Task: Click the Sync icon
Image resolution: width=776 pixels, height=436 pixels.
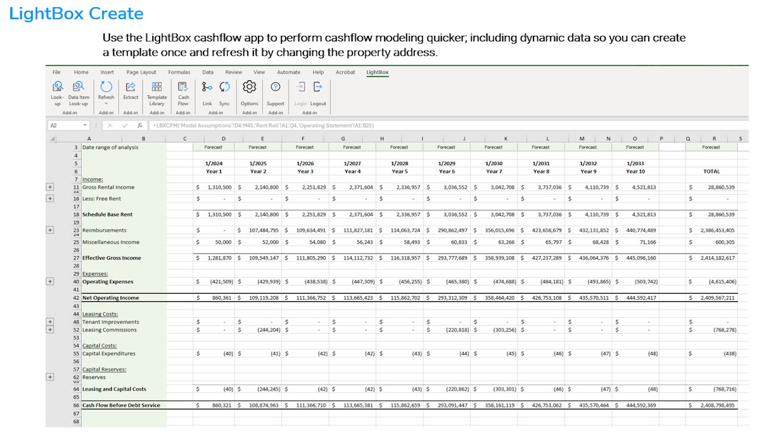Action: click(224, 87)
